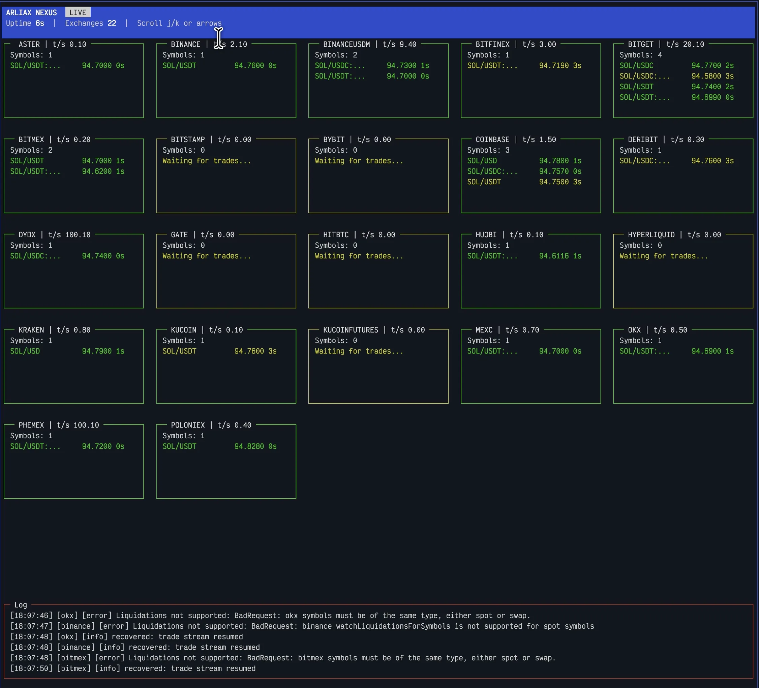
Task: Select the POLONIEX panel header
Action: click(x=211, y=425)
